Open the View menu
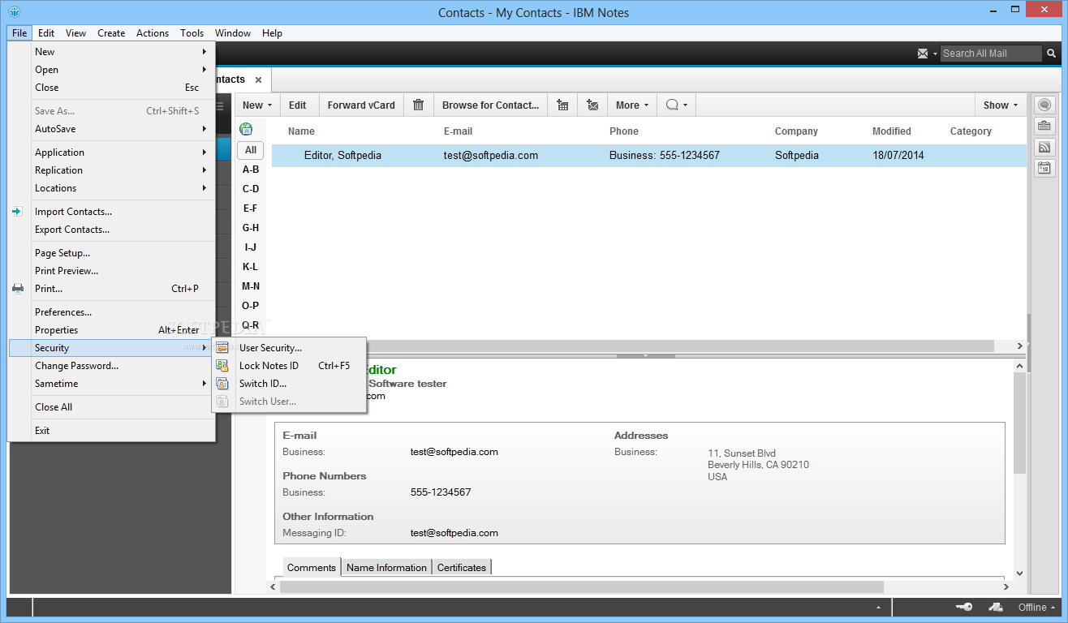The height and width of the screenshot is (623, 1068). 75,33
